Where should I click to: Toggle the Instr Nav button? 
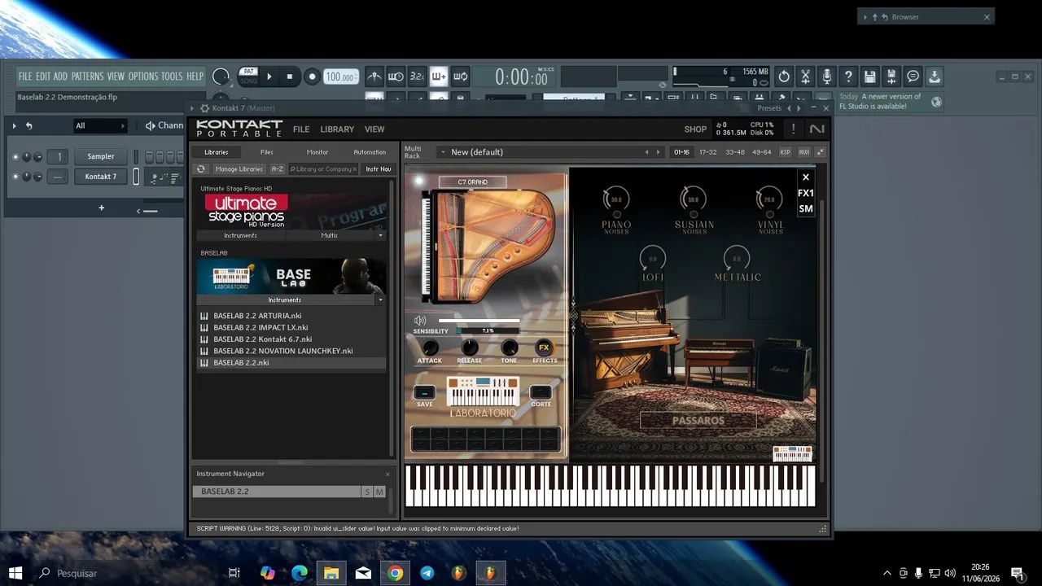tap(378, 169)
